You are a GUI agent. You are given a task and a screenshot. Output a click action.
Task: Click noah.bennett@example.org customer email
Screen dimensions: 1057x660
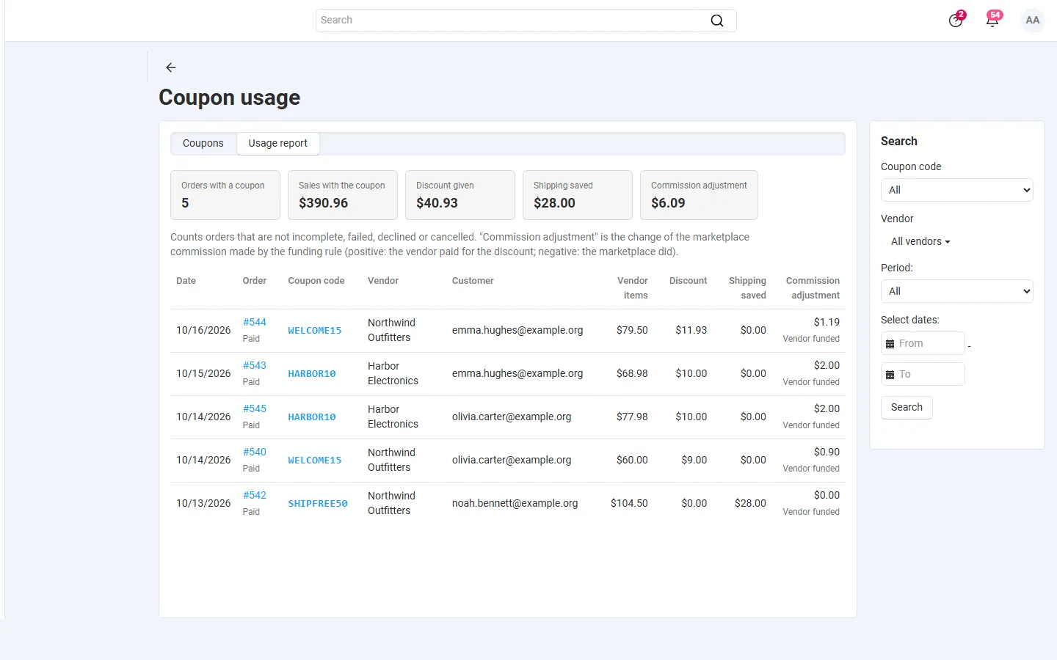pyautogui.click(x=515, y=503)
